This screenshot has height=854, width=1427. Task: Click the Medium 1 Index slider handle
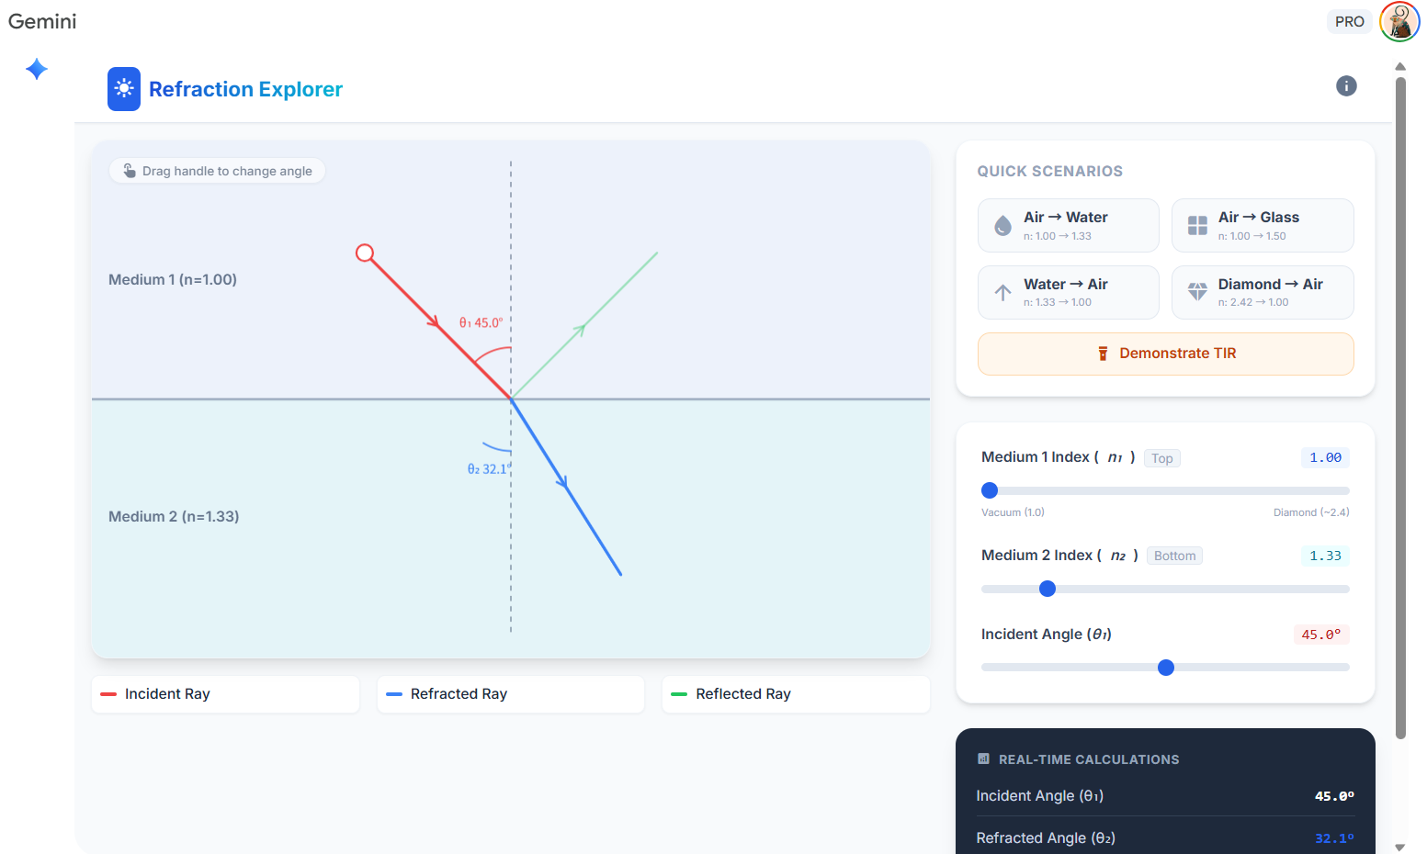[990, 490]
